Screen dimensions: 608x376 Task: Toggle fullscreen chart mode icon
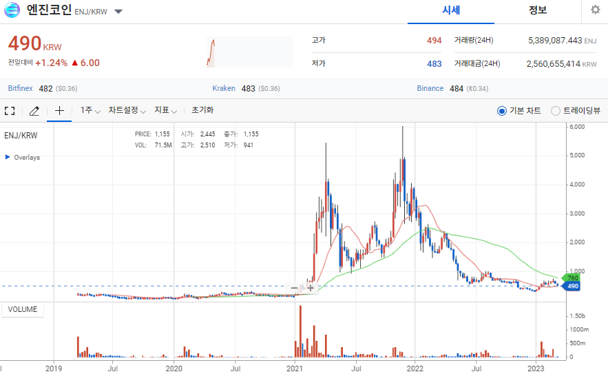point(10,111)
